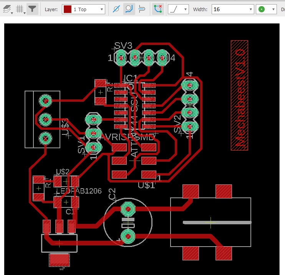Click the bottom-left pad of the switch
This screenshot has width=285, height=275.
click(x=191, y=253)
